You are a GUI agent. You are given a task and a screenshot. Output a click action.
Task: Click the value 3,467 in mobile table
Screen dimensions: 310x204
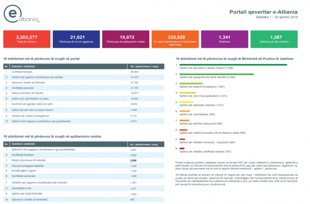tap(133, 150)
